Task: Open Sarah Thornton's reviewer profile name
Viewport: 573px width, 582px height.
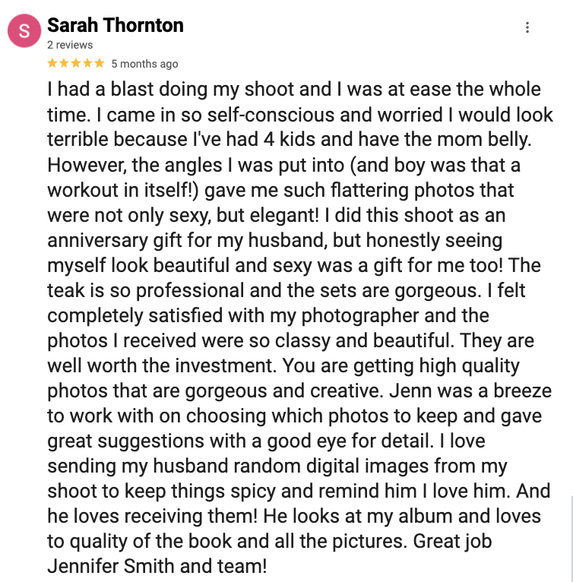Action: (x=115, y=25)
